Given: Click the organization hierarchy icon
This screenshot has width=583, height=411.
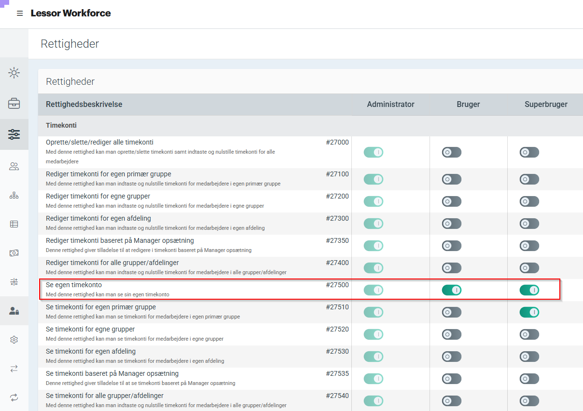Looking at the screenshot, I should (x=14, y=195).
